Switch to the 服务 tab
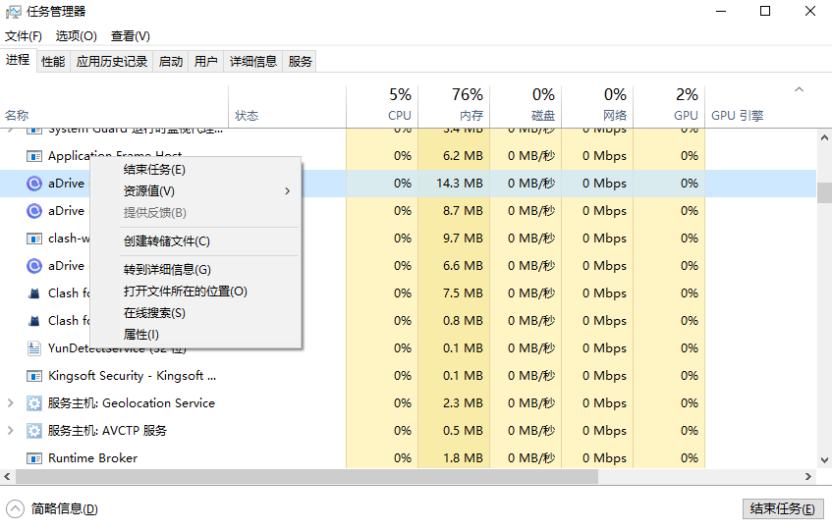Viewport: 832px width, 531px height. point(300,62)
